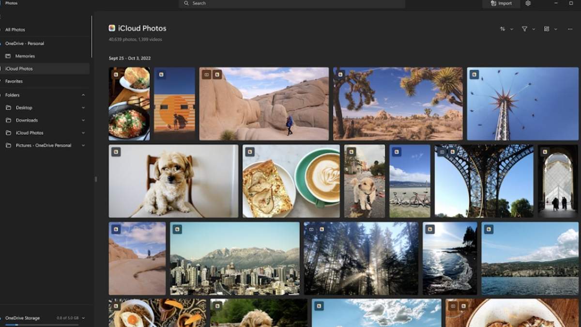
Task: Click the search magnifier icon
Action: pos(186,3)
